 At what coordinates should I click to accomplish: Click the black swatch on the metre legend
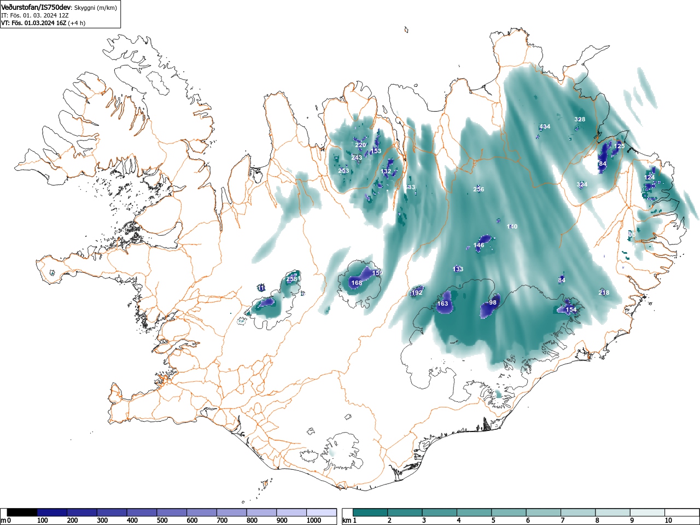coord(22,512)
